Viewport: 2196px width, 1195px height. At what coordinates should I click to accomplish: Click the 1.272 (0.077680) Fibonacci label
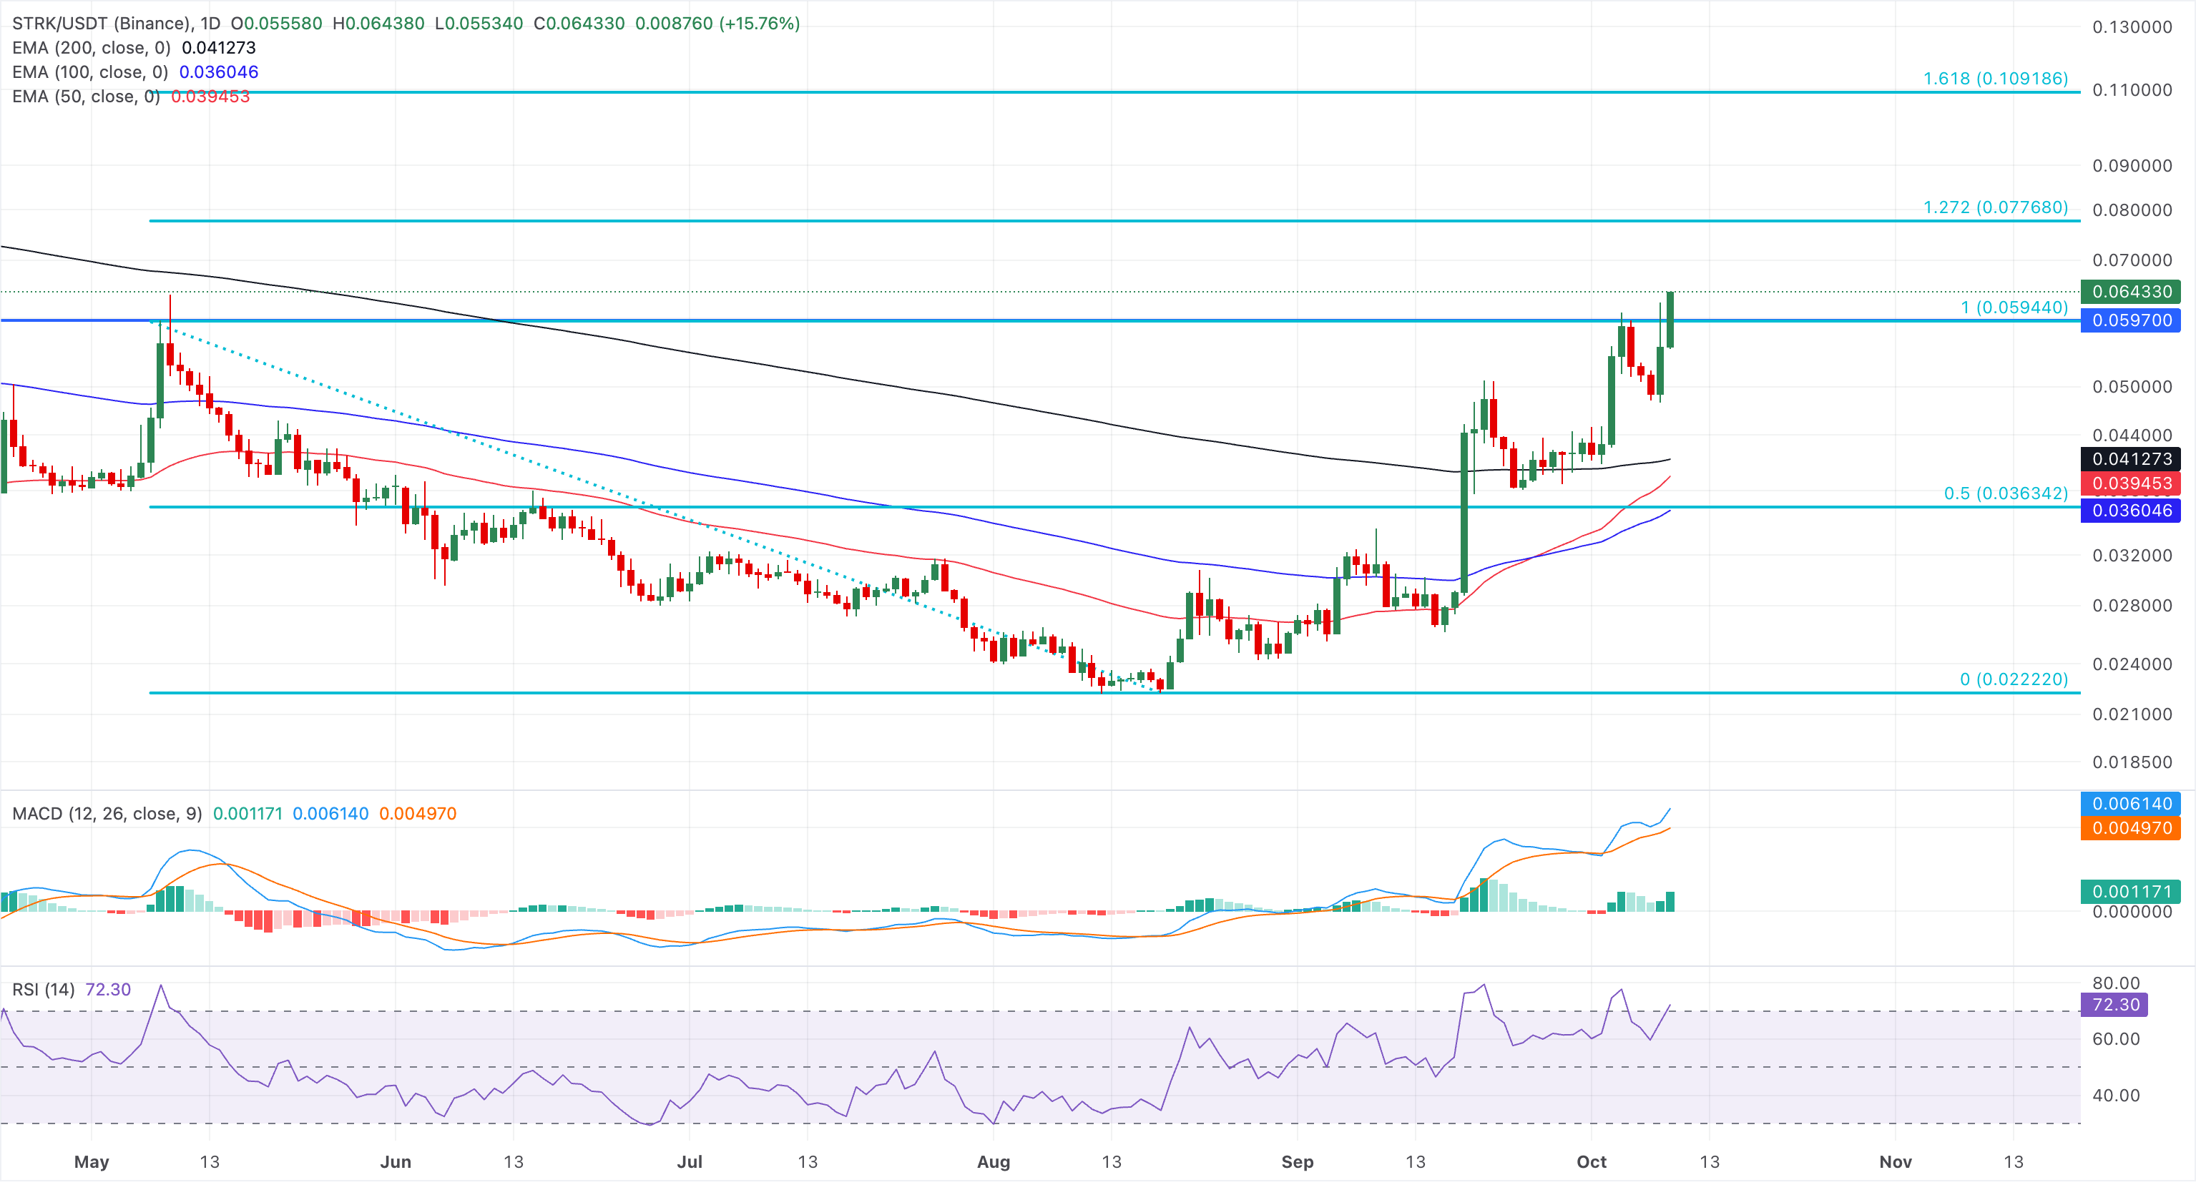1996,207
